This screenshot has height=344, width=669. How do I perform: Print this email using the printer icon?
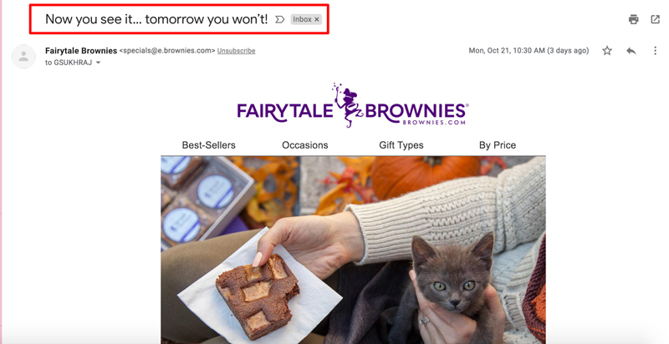tap(634, 19)
